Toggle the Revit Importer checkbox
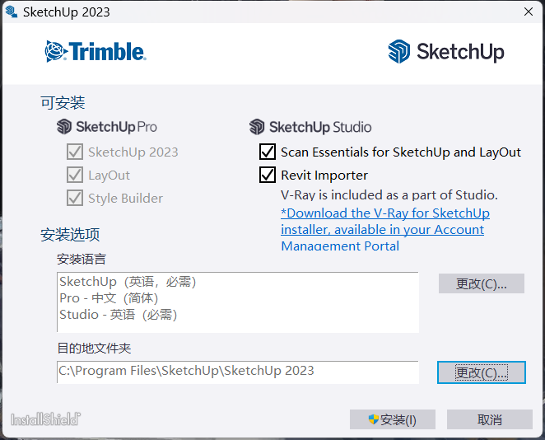 (x=268, y=175)
